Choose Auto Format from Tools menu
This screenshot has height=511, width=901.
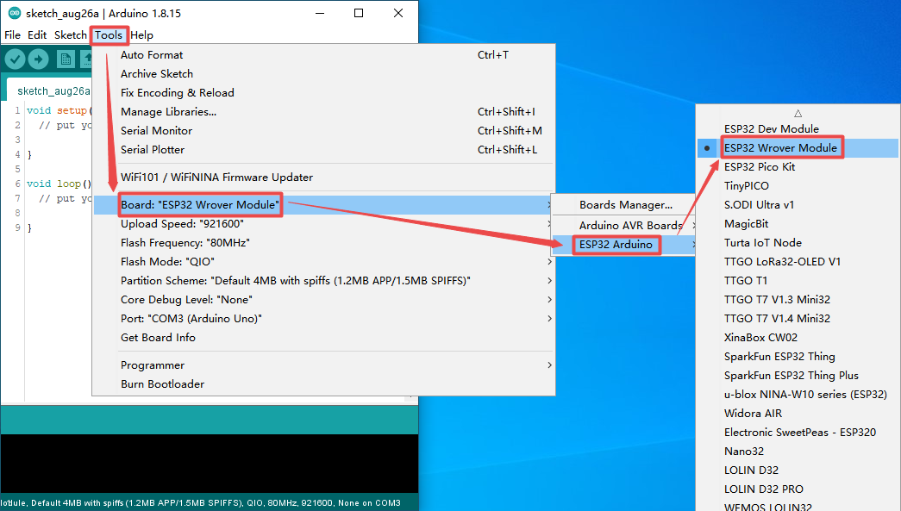(x=323, y=55)
